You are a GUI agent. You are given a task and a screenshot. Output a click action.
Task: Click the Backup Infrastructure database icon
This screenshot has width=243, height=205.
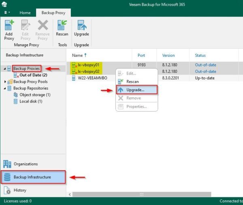pyautogui.click(x=7, y=177)
